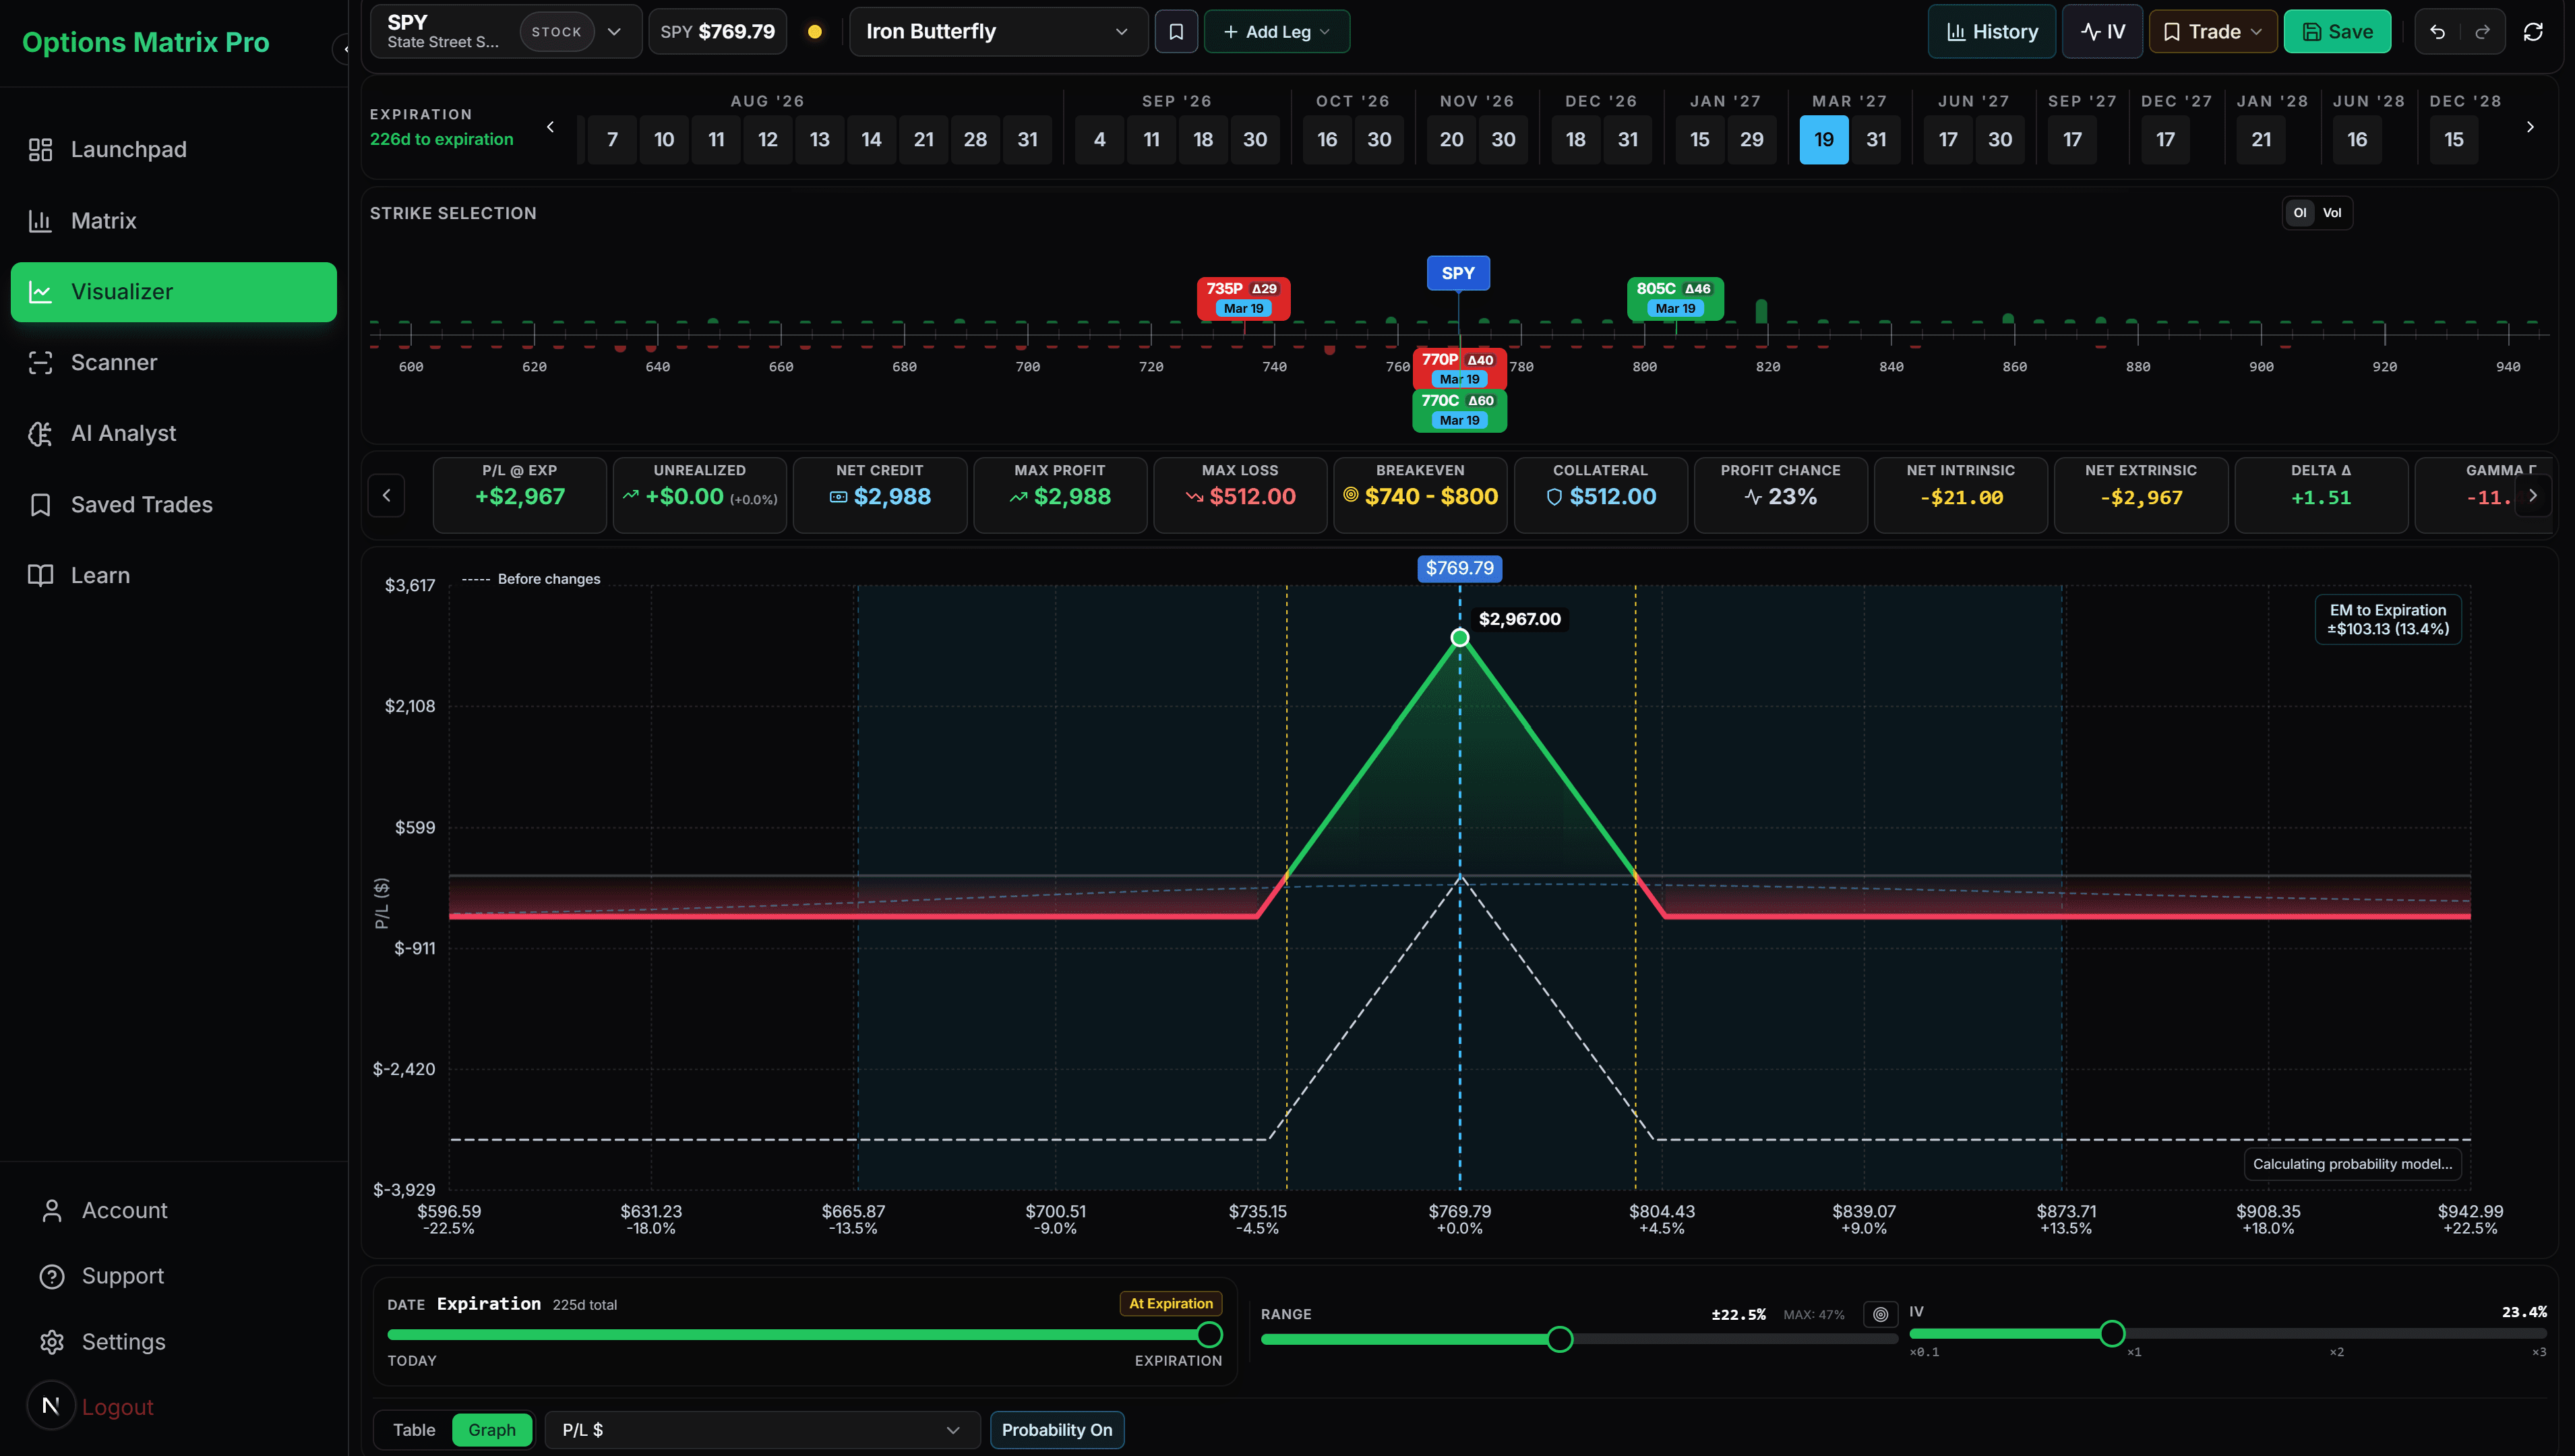Bookmark the current strategy

coord(1176,32)
